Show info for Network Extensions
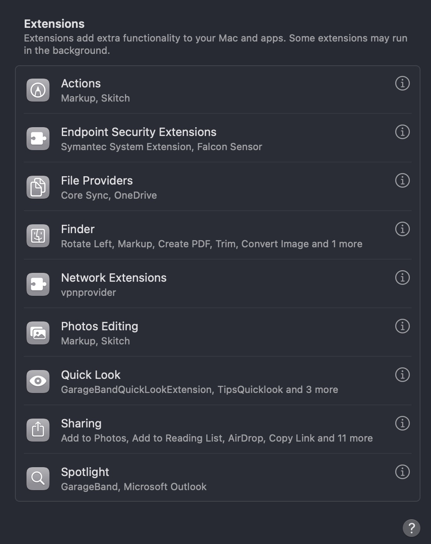 [x=402, y=277]
